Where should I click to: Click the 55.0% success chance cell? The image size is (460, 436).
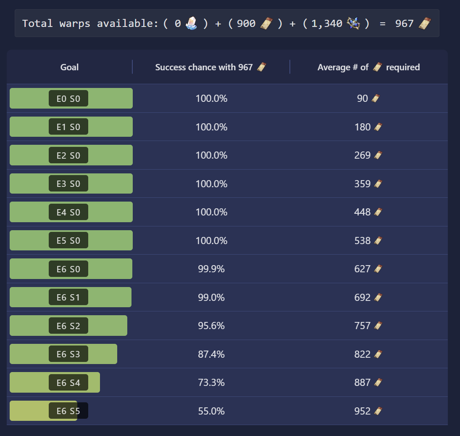211,411
